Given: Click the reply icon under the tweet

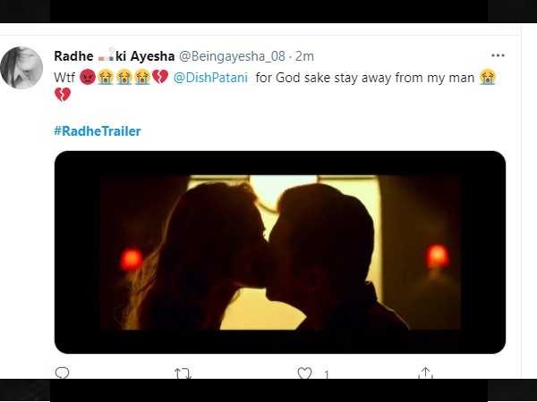Looking at the screenshot, I should point(62,373).
